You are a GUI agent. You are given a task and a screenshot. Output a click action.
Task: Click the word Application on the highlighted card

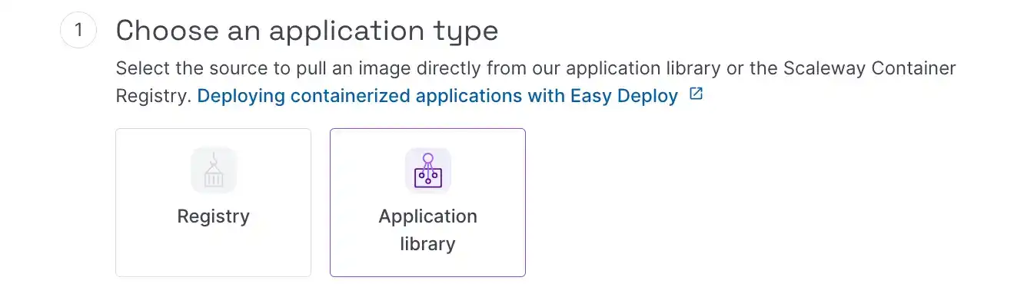point(427,217)
